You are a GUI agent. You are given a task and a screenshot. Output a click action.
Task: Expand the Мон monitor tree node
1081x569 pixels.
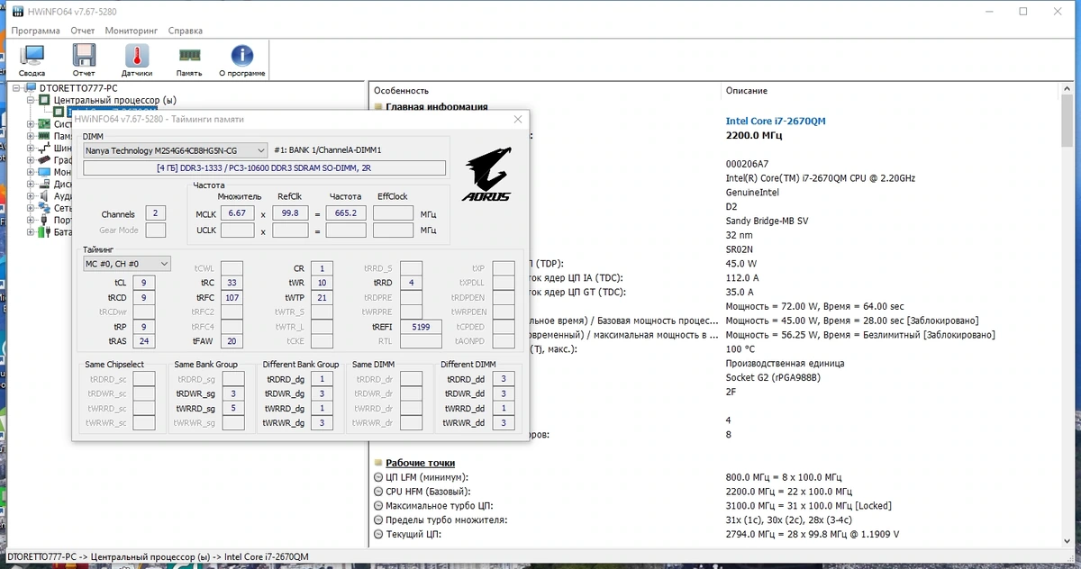[x=31, y=172]
